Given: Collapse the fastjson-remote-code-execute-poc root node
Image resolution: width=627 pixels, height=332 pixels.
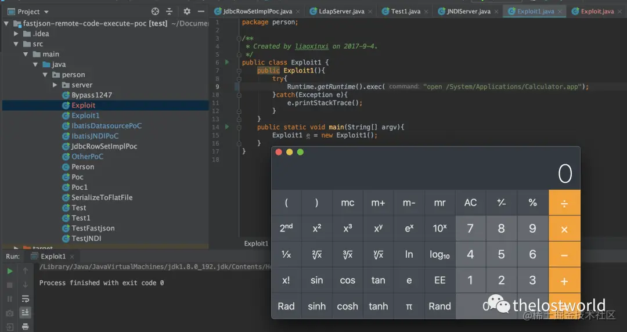Looking at the screenshot, I should 6,24.
